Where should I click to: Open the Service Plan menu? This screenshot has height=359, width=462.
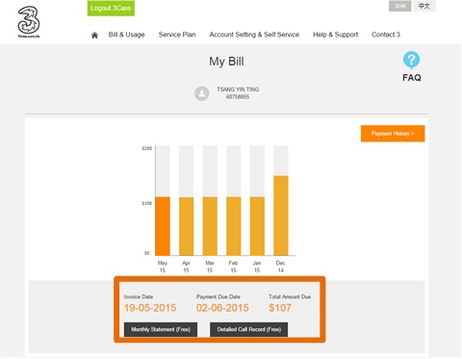click(177, 35)
